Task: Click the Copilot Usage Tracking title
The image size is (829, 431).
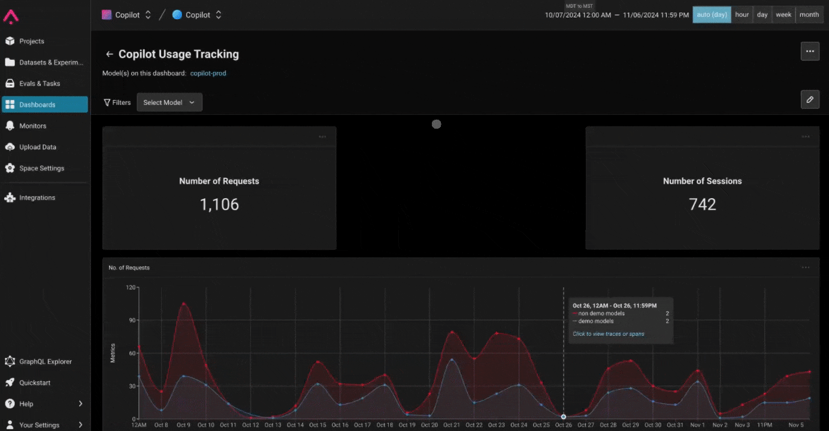Action: coord(178,54)
